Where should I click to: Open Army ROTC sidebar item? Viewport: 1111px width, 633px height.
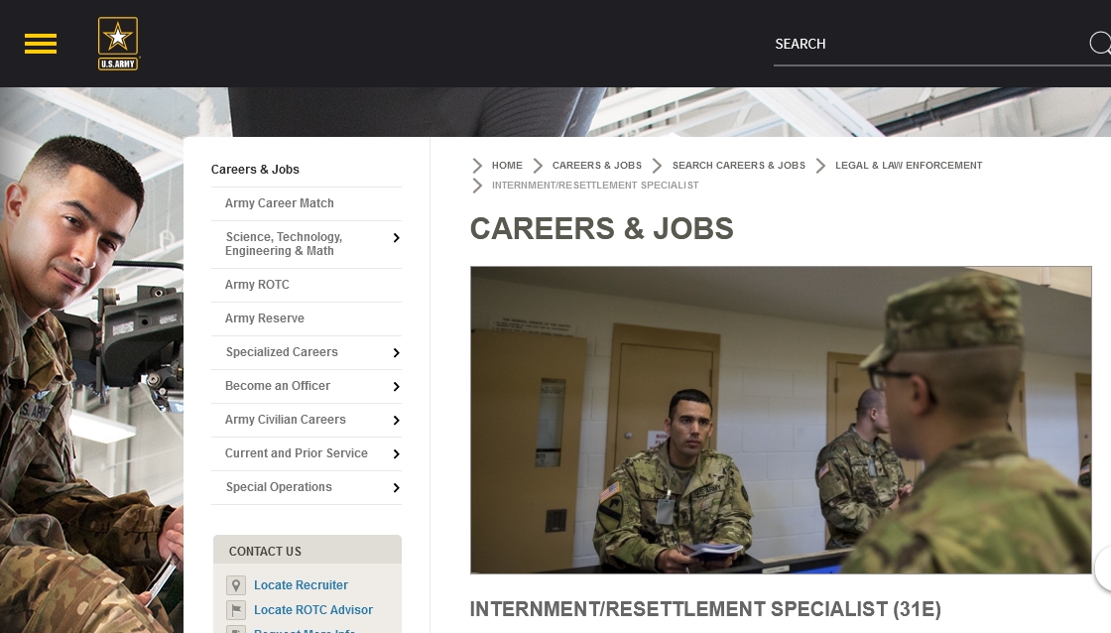click(257, 284)
